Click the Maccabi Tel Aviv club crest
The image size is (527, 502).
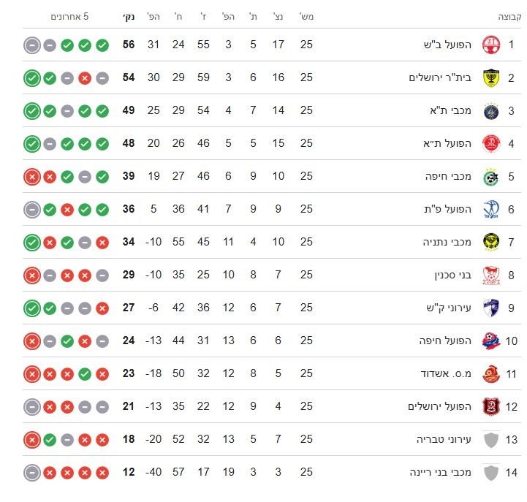(490, 110)
